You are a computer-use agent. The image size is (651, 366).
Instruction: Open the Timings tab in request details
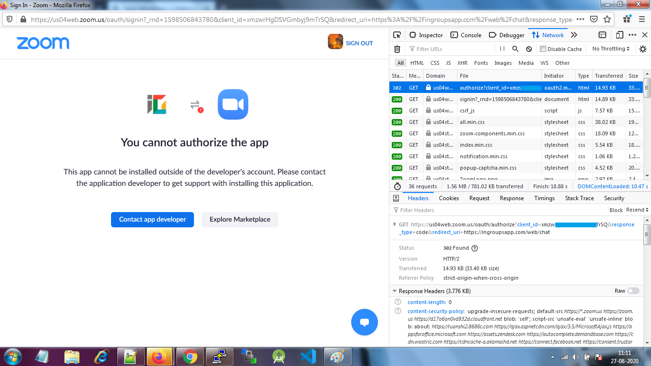(544, 198)
